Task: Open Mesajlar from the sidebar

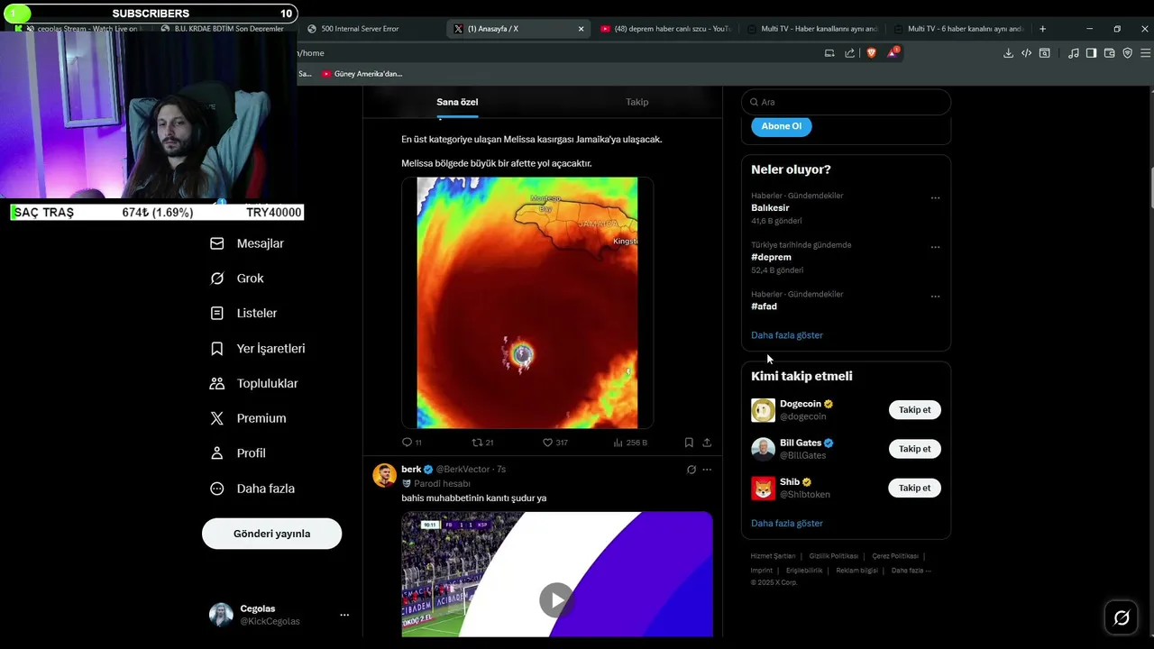Action: [246, 243]
